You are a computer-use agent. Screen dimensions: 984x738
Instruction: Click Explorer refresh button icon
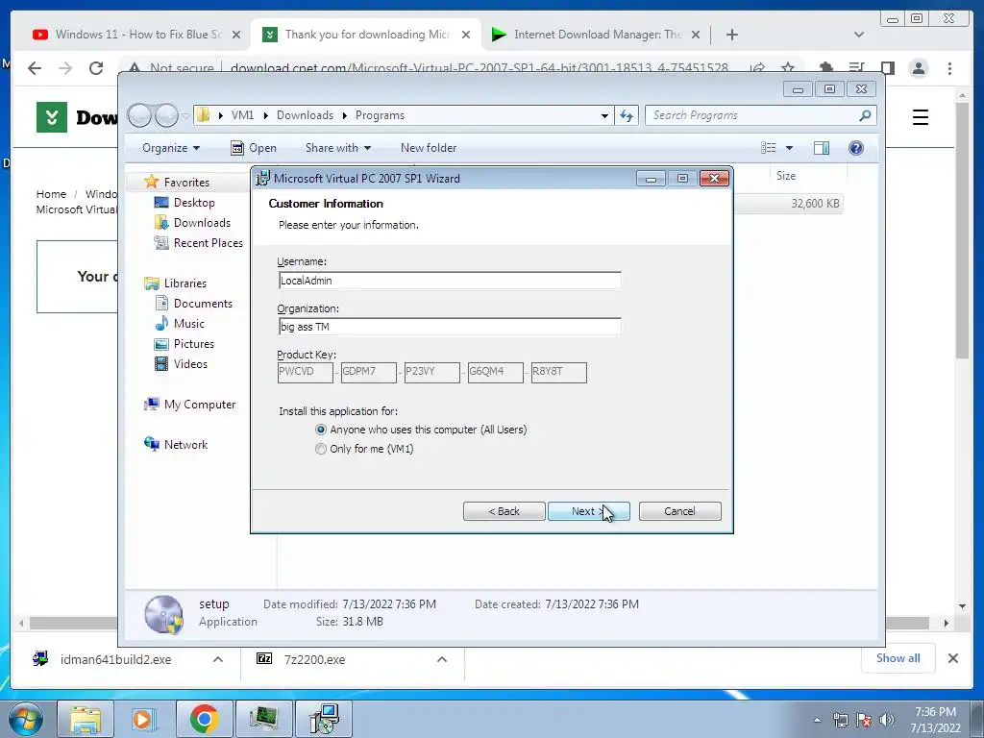[x=627, y=115]
